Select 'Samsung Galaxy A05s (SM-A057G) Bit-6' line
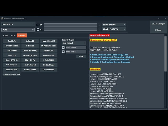168x126 pixels. 107,93
